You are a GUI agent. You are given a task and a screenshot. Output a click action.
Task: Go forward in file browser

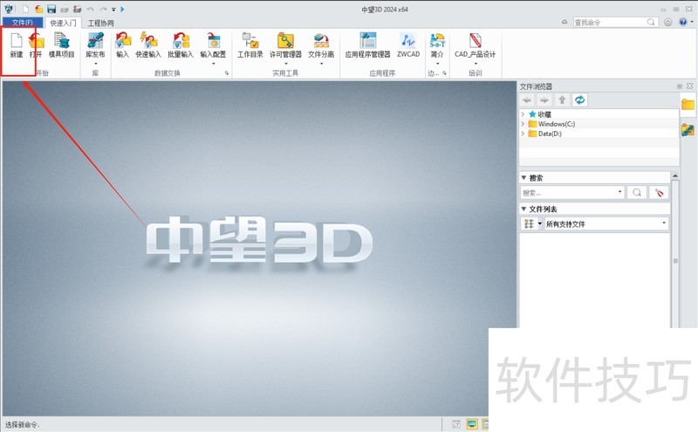[544, 99]
